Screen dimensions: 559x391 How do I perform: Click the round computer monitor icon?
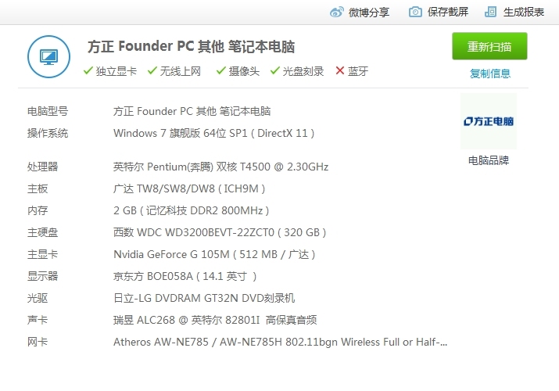coord(48,56)
